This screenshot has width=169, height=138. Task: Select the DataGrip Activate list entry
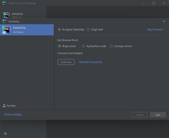(x=27, y=30)
